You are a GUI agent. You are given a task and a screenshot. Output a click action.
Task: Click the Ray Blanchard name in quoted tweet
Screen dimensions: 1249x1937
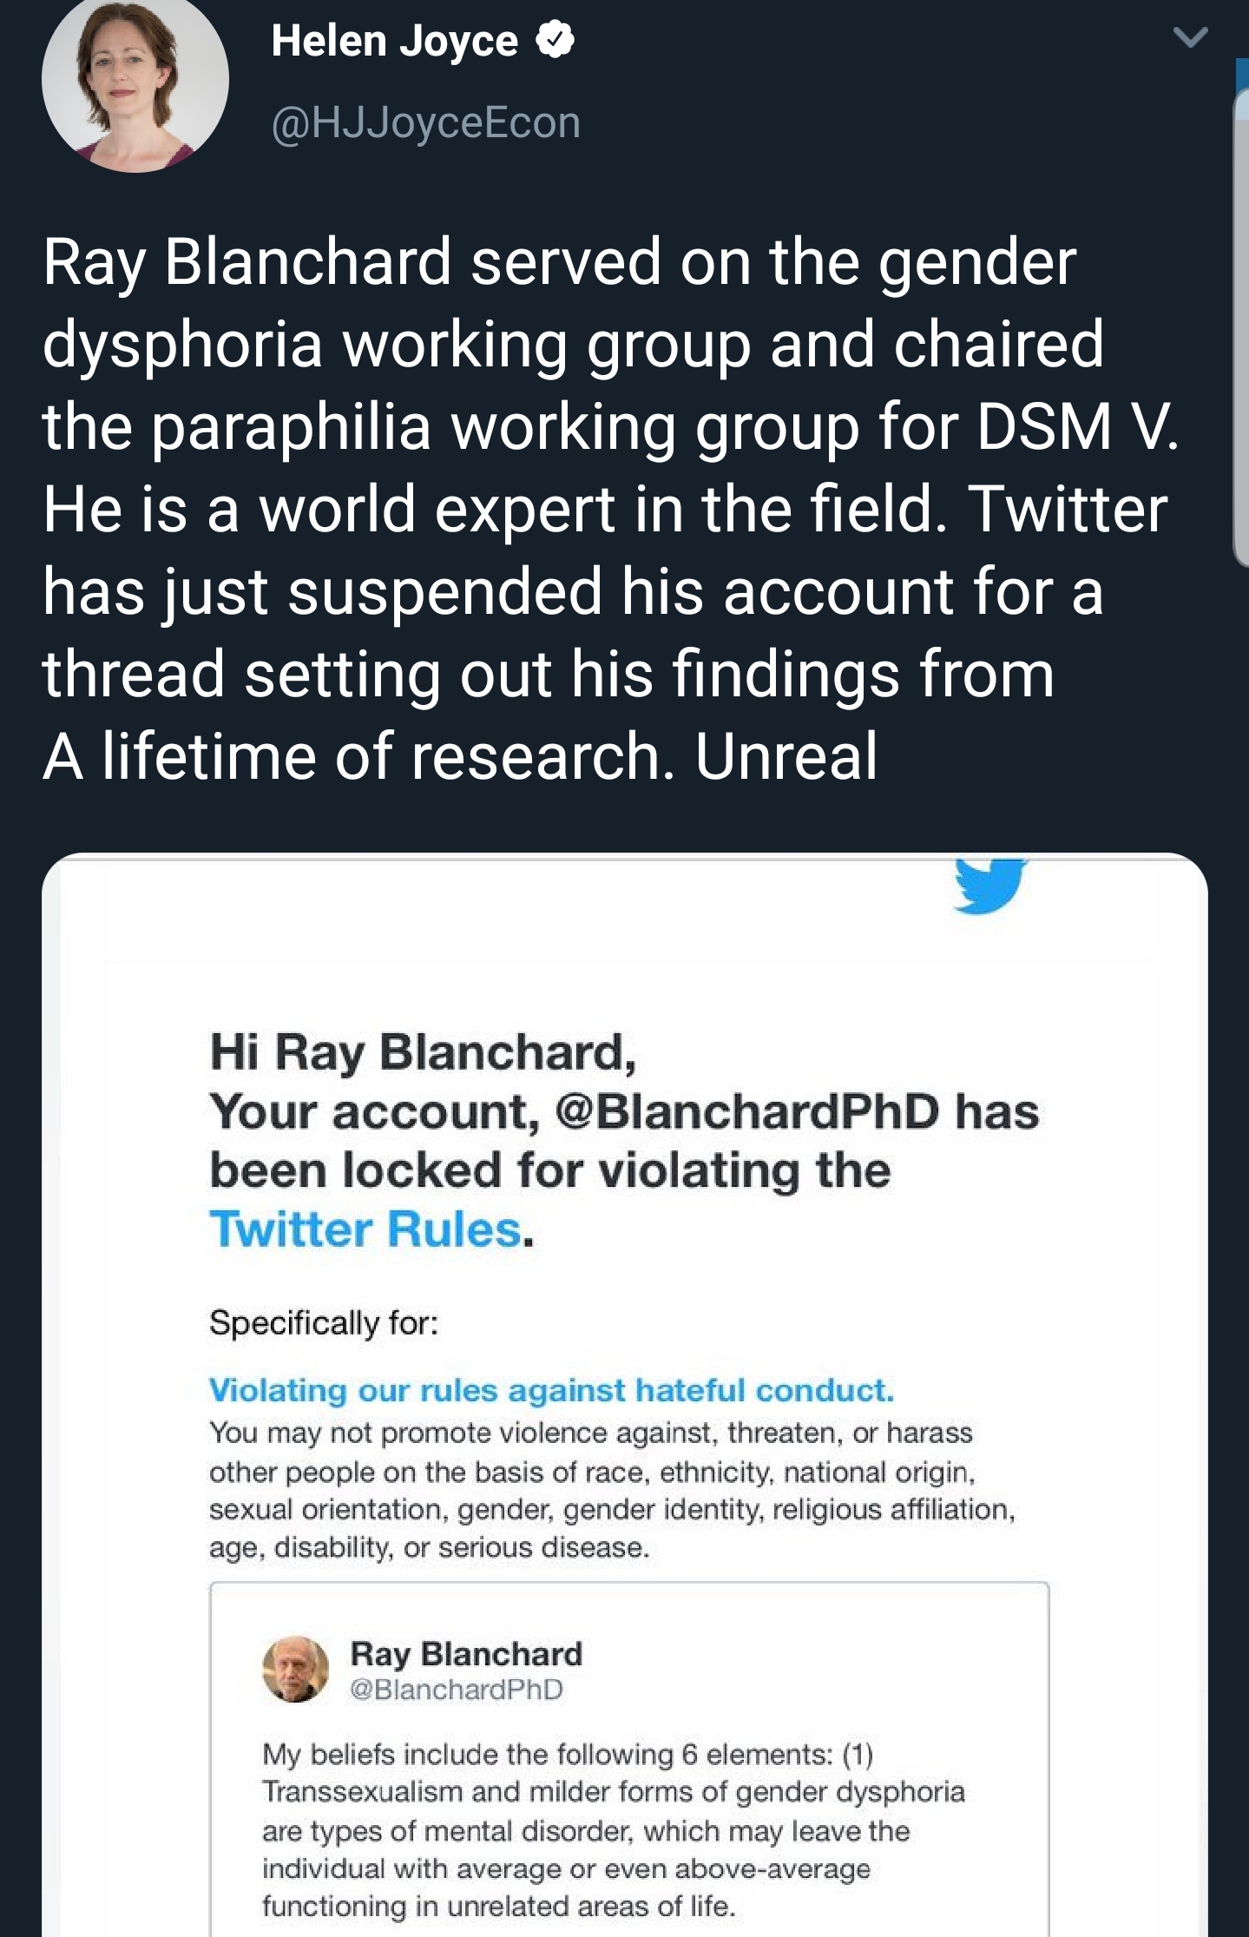click(466, 1654)
